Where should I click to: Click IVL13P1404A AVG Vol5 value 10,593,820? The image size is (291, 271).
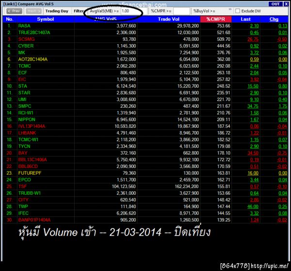tap(125, 126)
